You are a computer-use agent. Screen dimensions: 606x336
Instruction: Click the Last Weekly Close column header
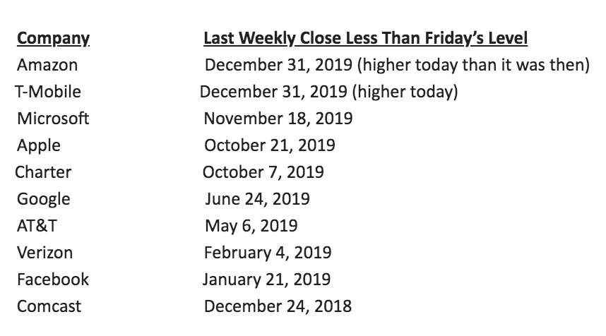[x=366, y=39]
